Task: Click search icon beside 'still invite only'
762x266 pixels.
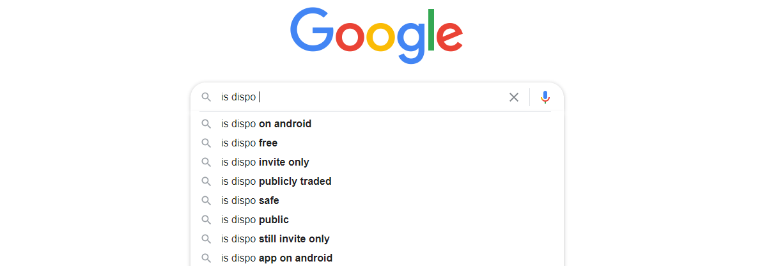Action: point(206,239)
